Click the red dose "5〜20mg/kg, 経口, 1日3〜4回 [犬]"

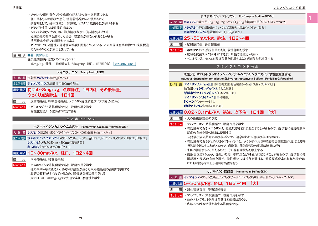click(x=221, y=183)
